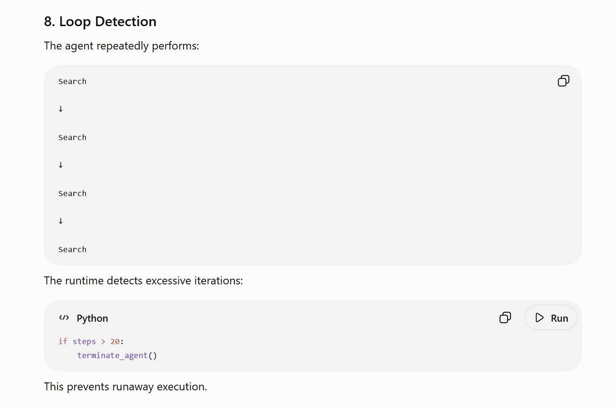The image size is (615, 409).
Task: Click the topmost Search line in block
Action: click(72, 81)
